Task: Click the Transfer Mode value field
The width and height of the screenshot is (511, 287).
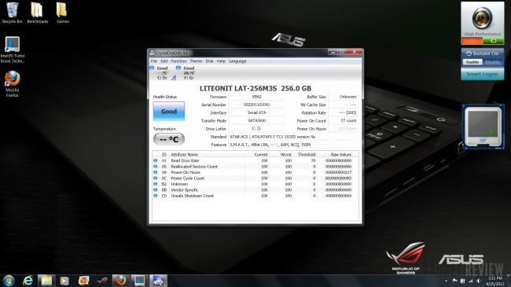Action: tap(257, 120)
